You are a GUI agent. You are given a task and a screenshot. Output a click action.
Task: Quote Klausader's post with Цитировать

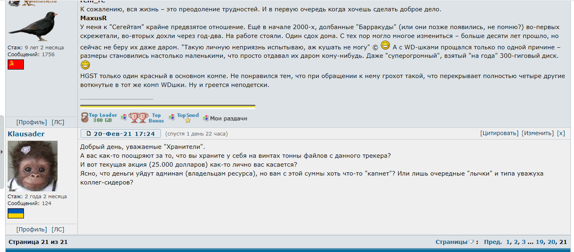499,133
